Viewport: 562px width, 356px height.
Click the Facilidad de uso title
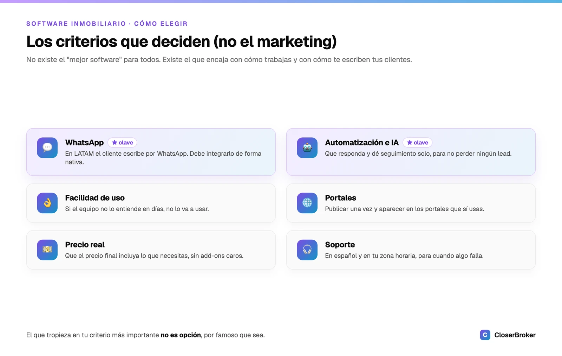(x=95, y=198)
